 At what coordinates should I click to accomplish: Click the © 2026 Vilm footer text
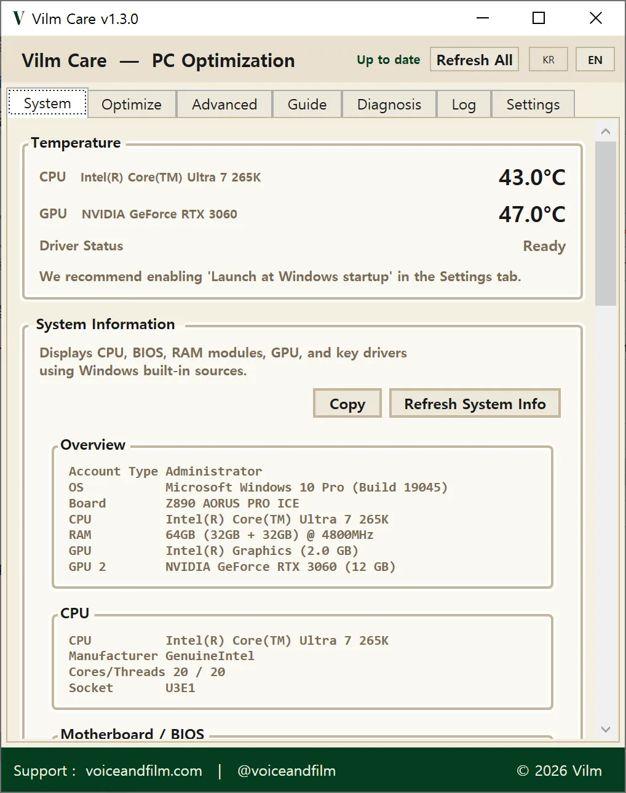pos(560,771)
